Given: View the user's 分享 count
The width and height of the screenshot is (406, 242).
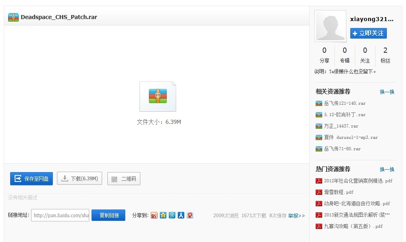Looking at the screenshot, I should (x=324, y=55).
